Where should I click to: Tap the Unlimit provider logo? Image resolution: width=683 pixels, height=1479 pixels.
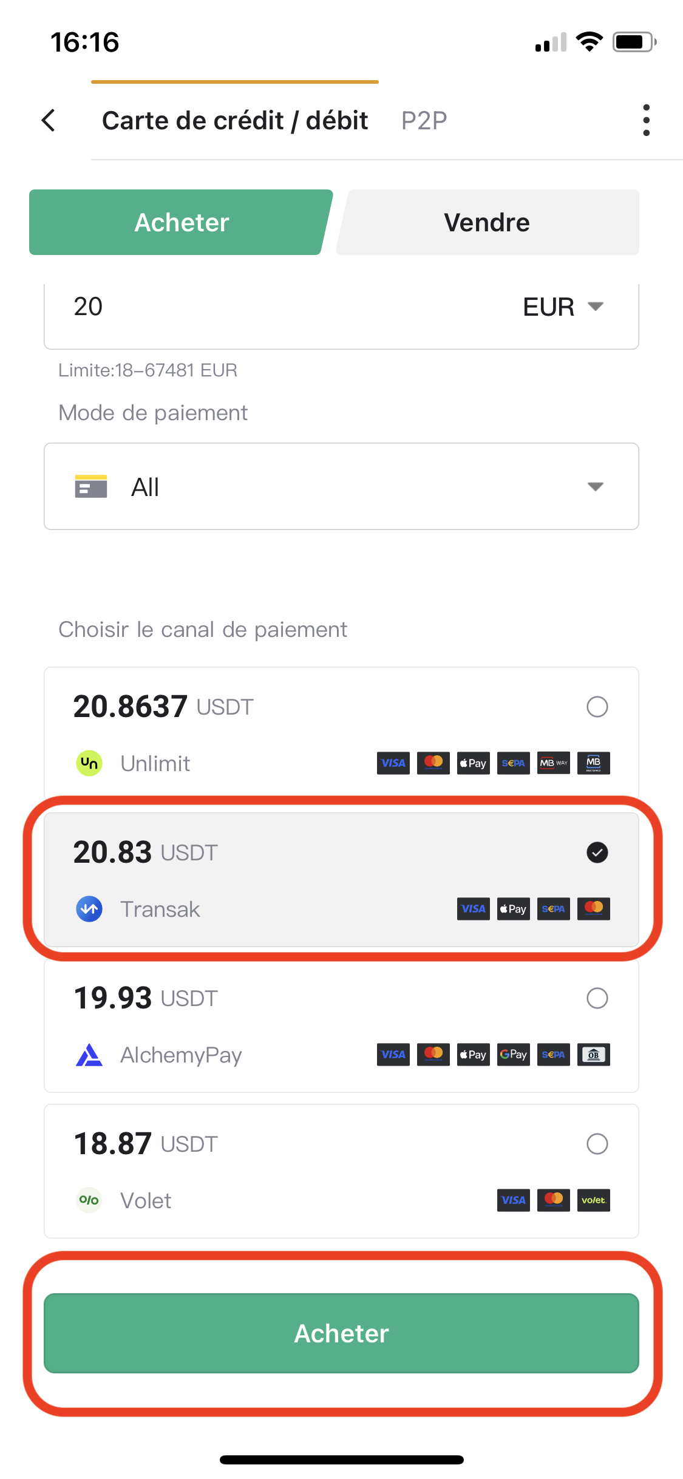[89, 763]
